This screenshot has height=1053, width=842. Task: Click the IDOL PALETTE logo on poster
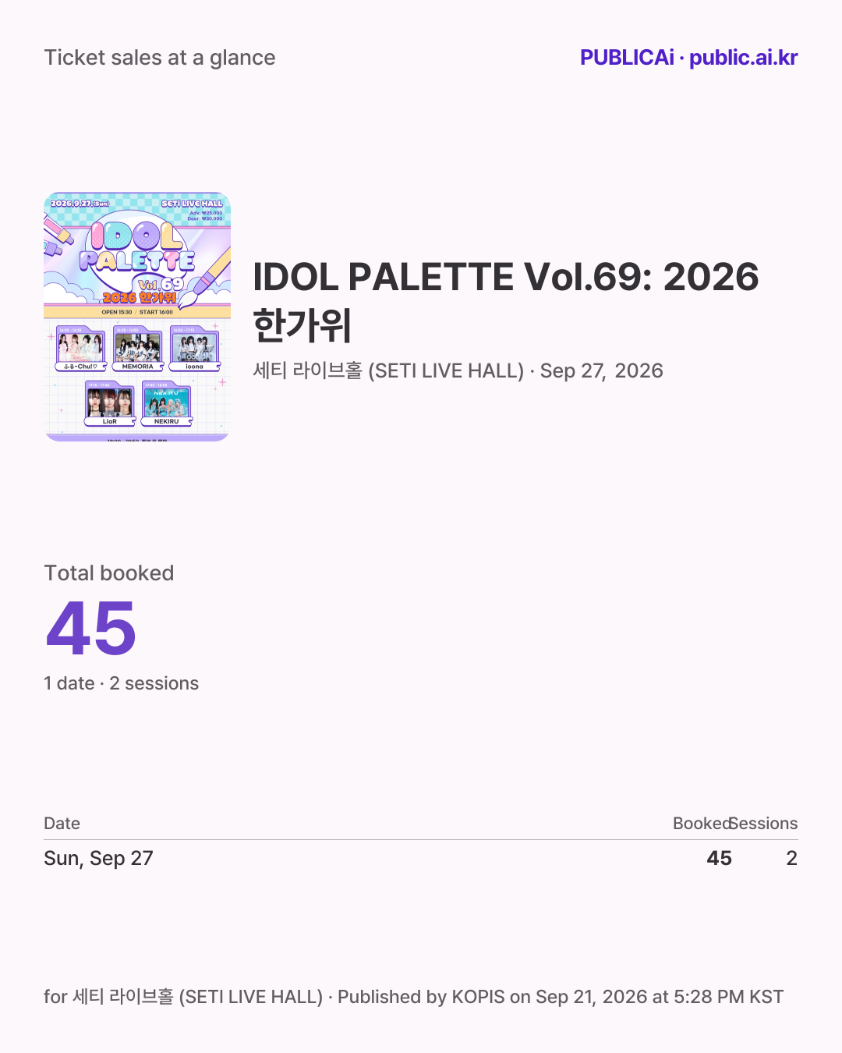[x=138, y=248]
